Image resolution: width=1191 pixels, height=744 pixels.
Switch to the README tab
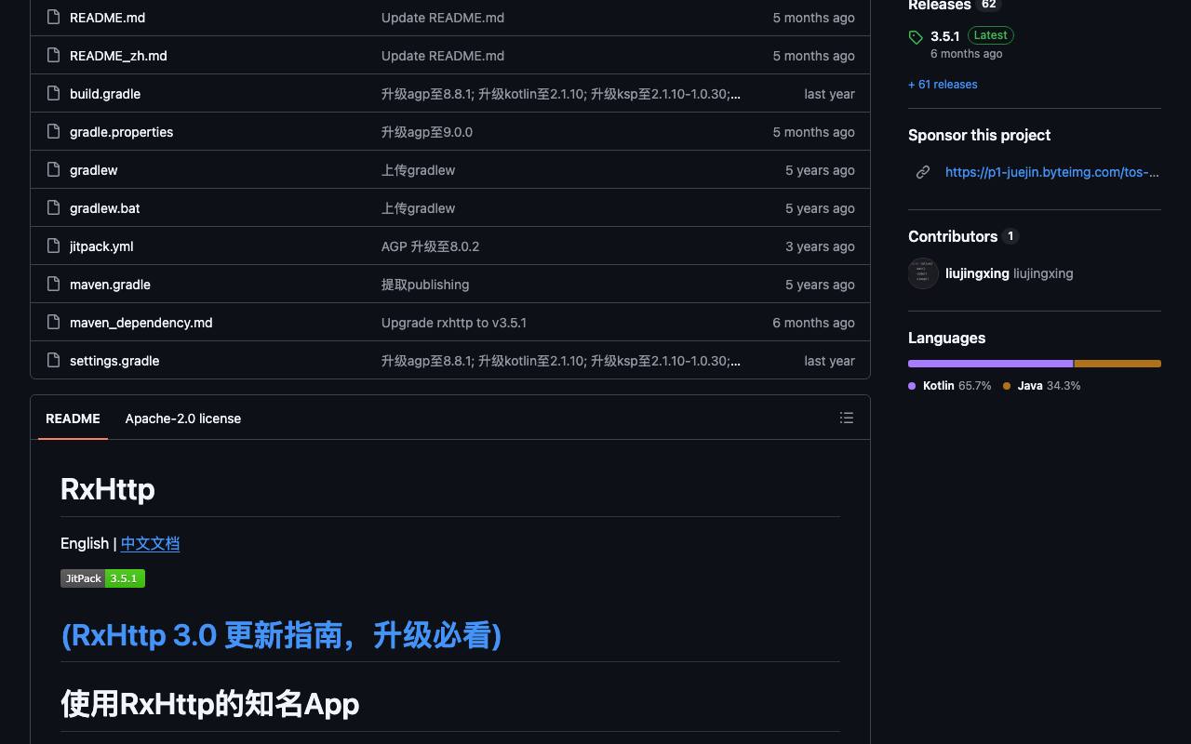[x=73, y=418]
